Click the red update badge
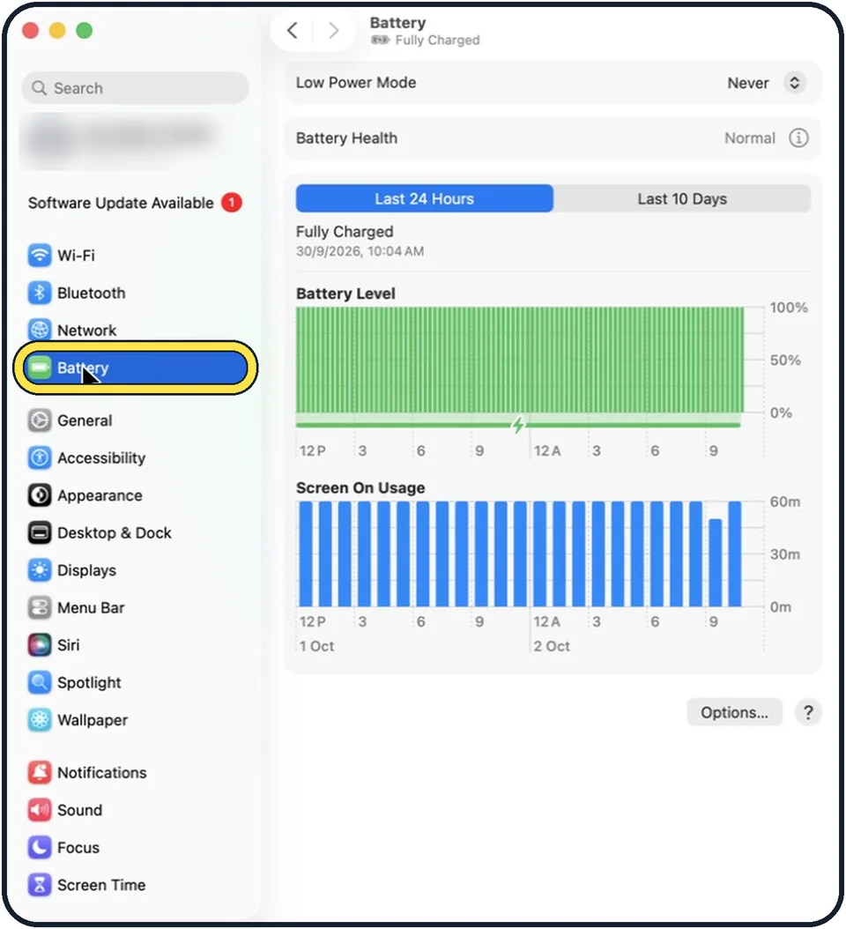Viewport: 846px width, 929px height. [x=231, y=203]
